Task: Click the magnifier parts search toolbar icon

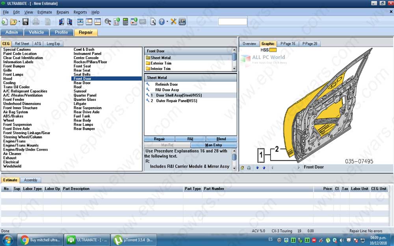Action: (108, 22)
